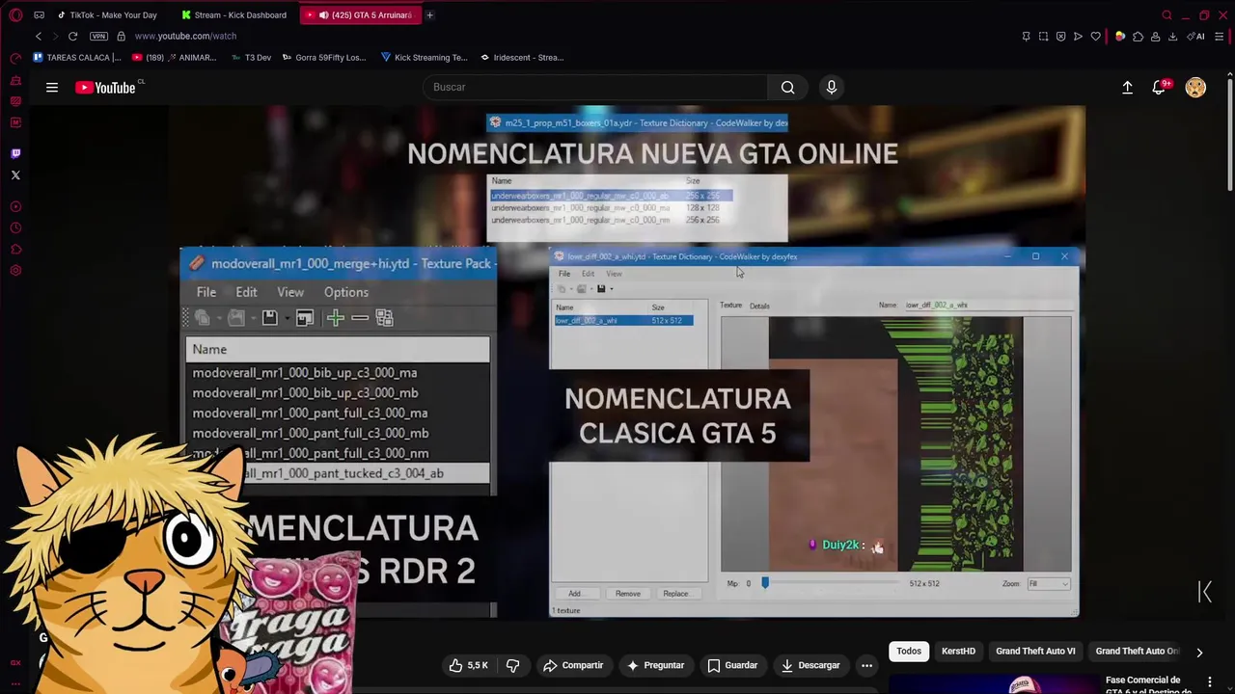Select the Todos filter chip
Viewport: 1235px width, 694px height.
(x=909, y=652)
